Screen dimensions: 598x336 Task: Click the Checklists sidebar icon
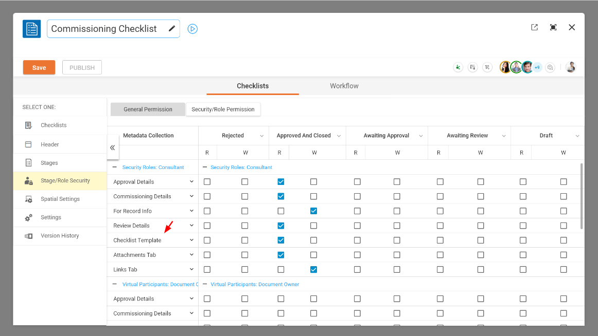[29, 125]
